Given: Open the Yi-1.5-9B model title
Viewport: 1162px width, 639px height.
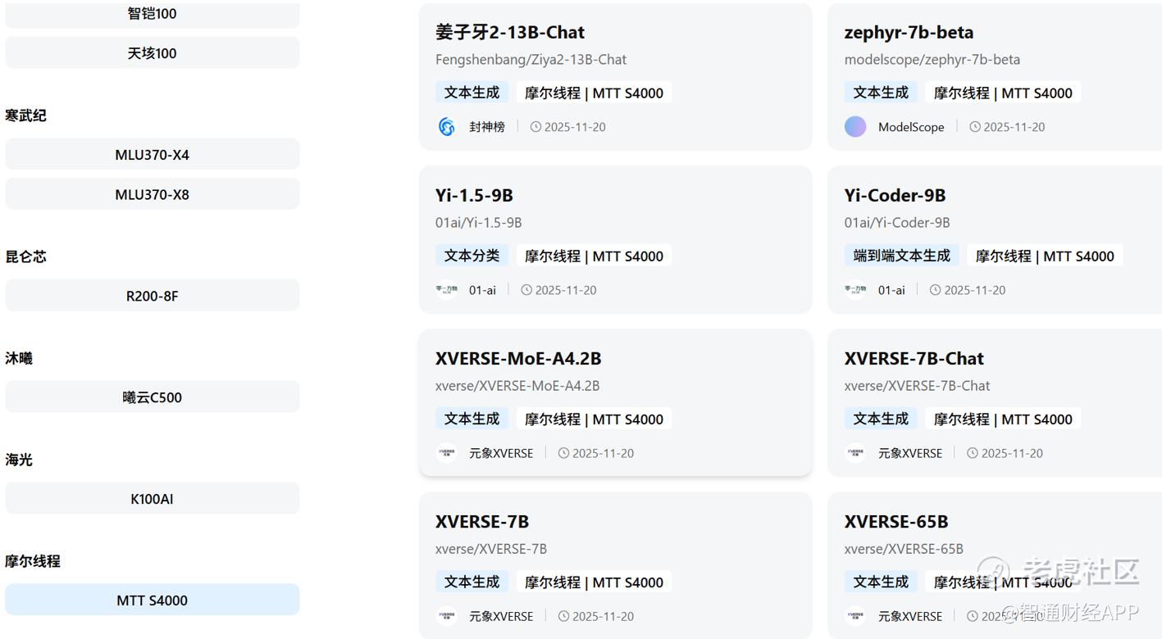Looking at the screenshot, I should click(474, 196).
